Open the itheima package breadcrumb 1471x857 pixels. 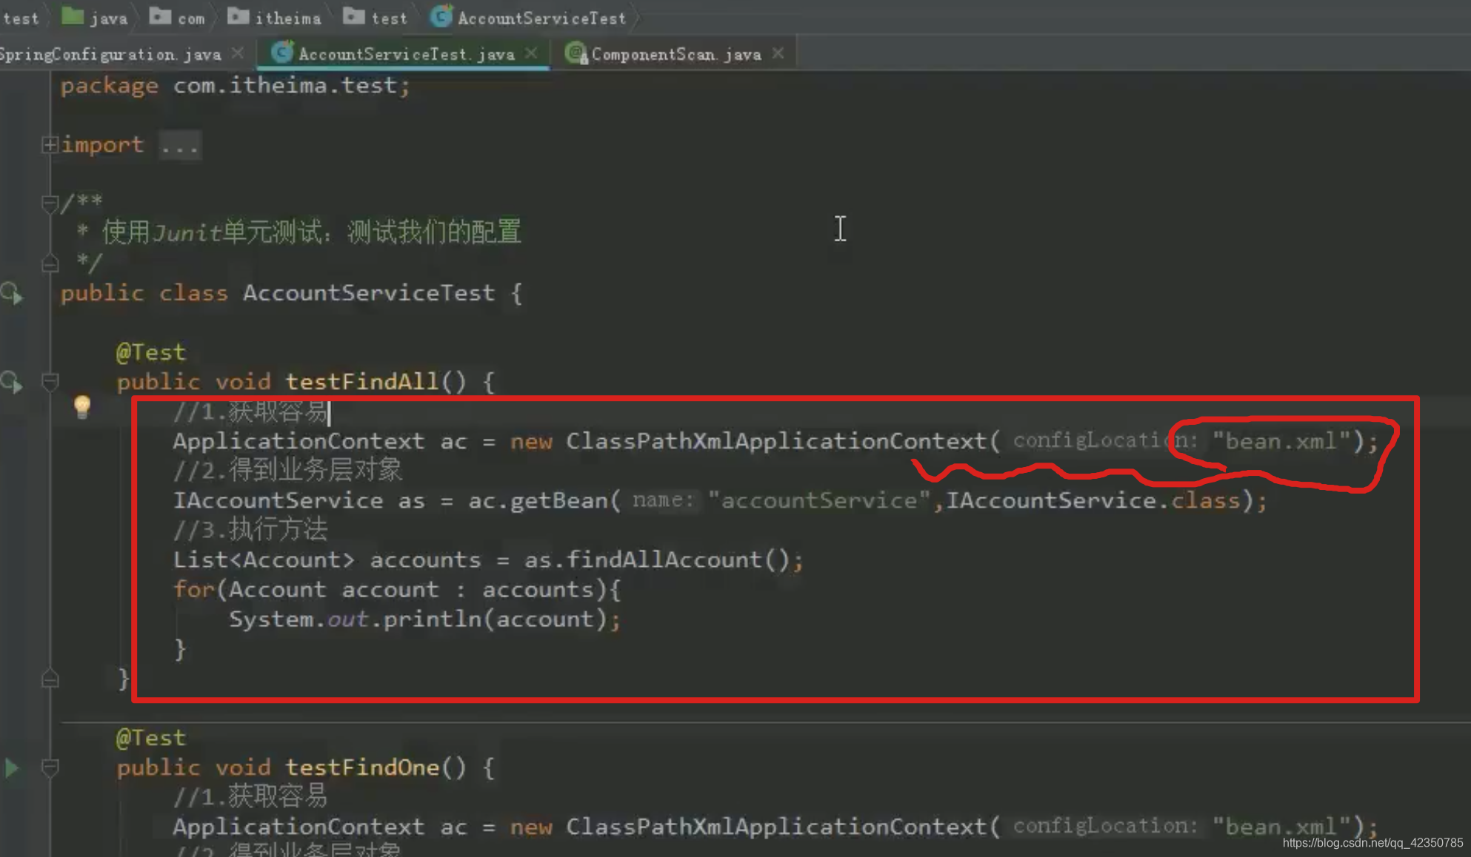tap(274, 17)
